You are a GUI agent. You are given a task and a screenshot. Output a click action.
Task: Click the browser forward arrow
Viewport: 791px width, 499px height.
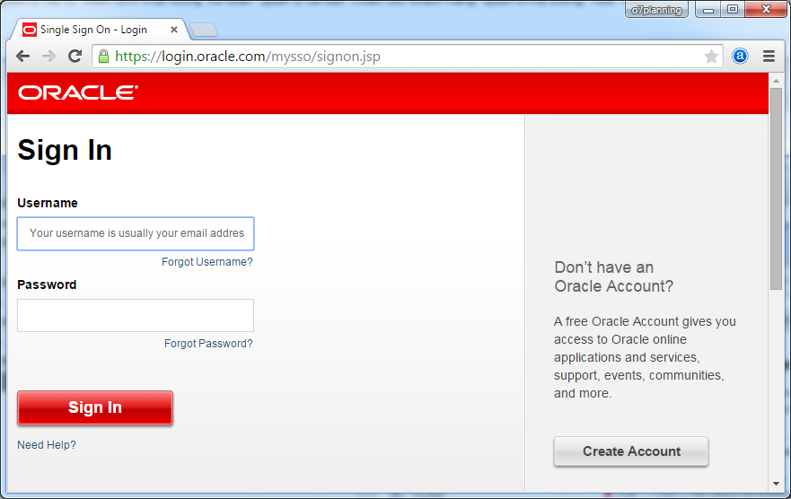point(49,56)
